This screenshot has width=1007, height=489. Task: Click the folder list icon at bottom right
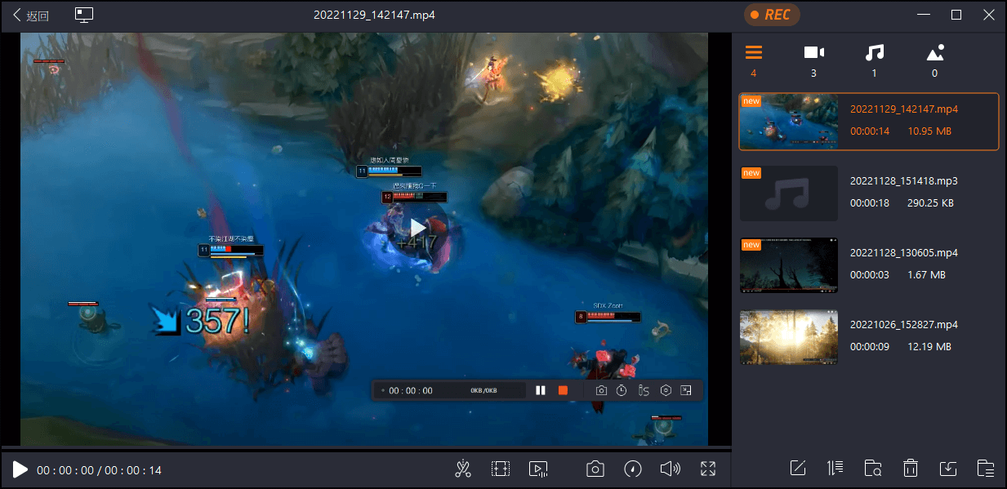coord(986,468)
